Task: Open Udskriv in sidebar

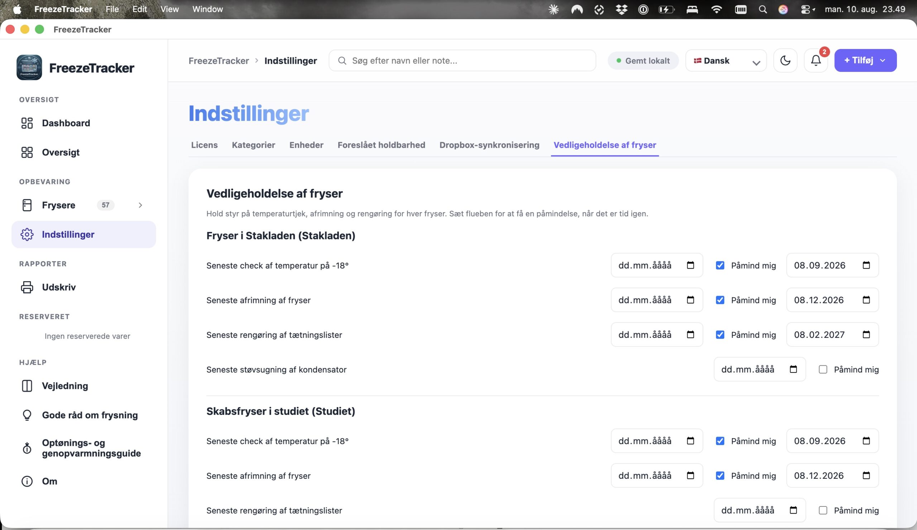Action: (84, 287)
